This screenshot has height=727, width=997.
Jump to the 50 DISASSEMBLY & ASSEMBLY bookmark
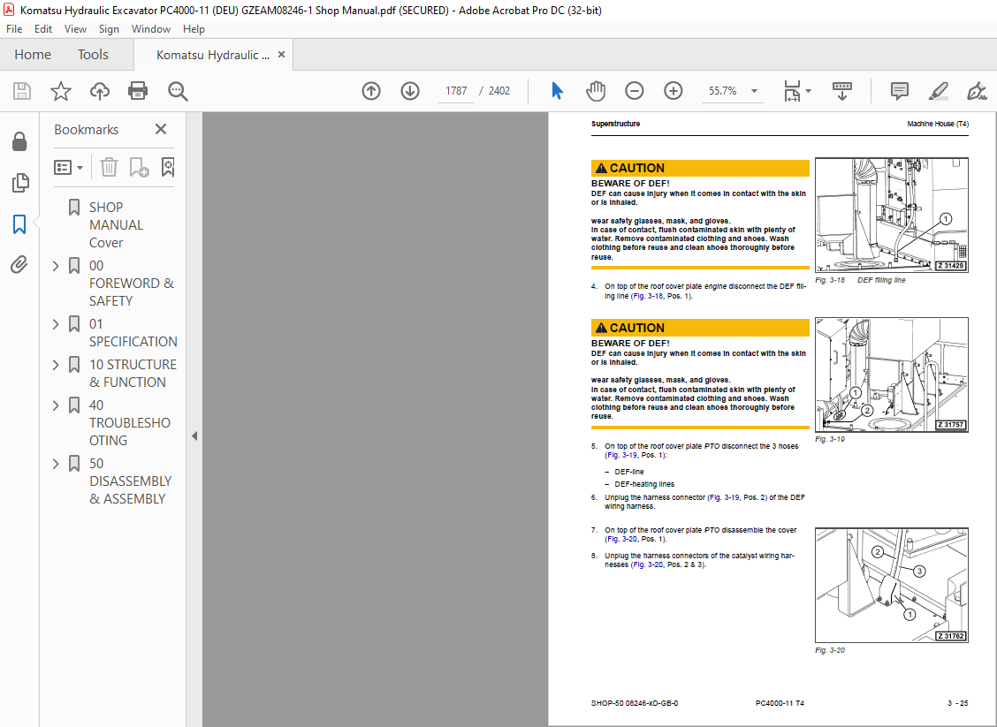(x=130, y=481)
